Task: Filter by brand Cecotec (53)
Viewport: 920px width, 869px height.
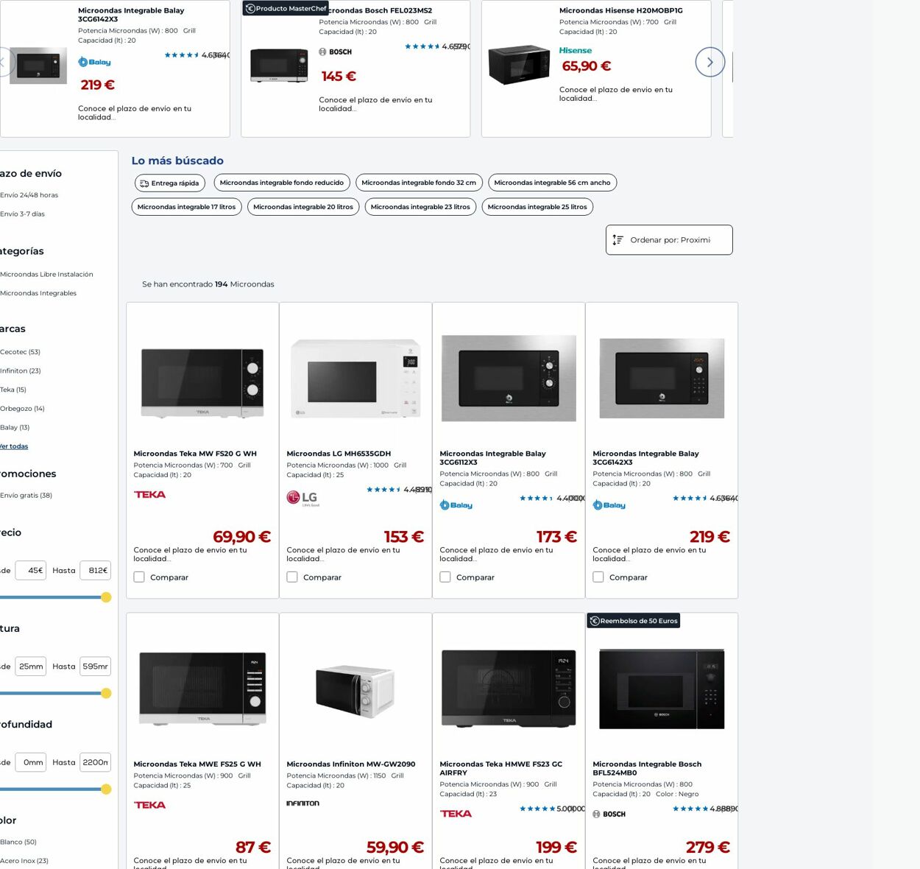Action: click(20, 352)
